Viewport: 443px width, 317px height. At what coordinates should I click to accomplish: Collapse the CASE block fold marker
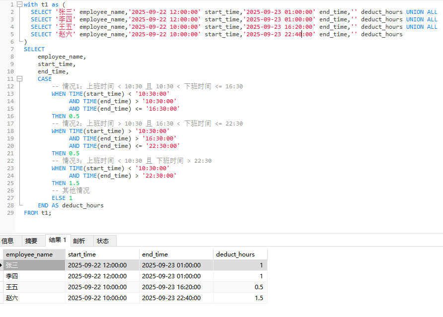[19, 79]
